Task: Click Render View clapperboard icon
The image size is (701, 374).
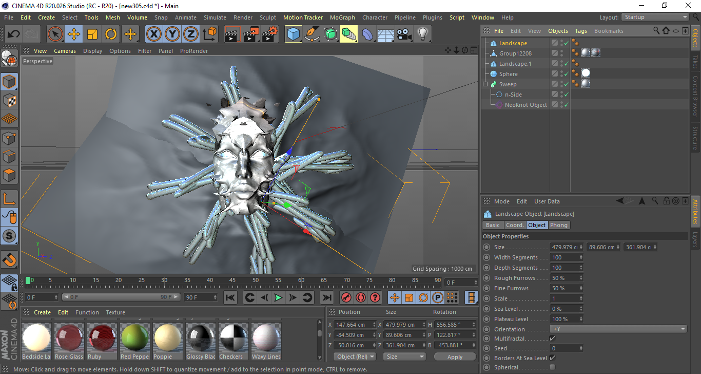Action: coord(233,34)
